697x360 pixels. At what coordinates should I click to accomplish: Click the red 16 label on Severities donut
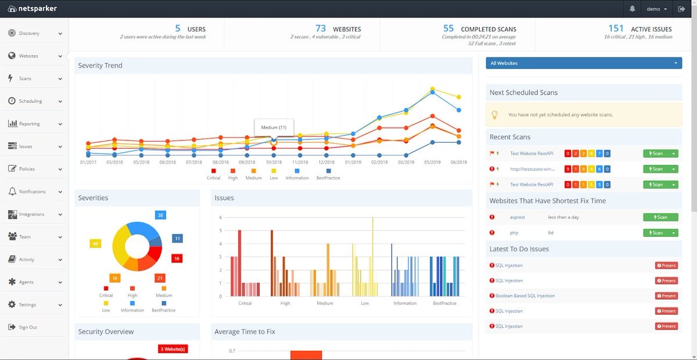click(x=177, y=258)
